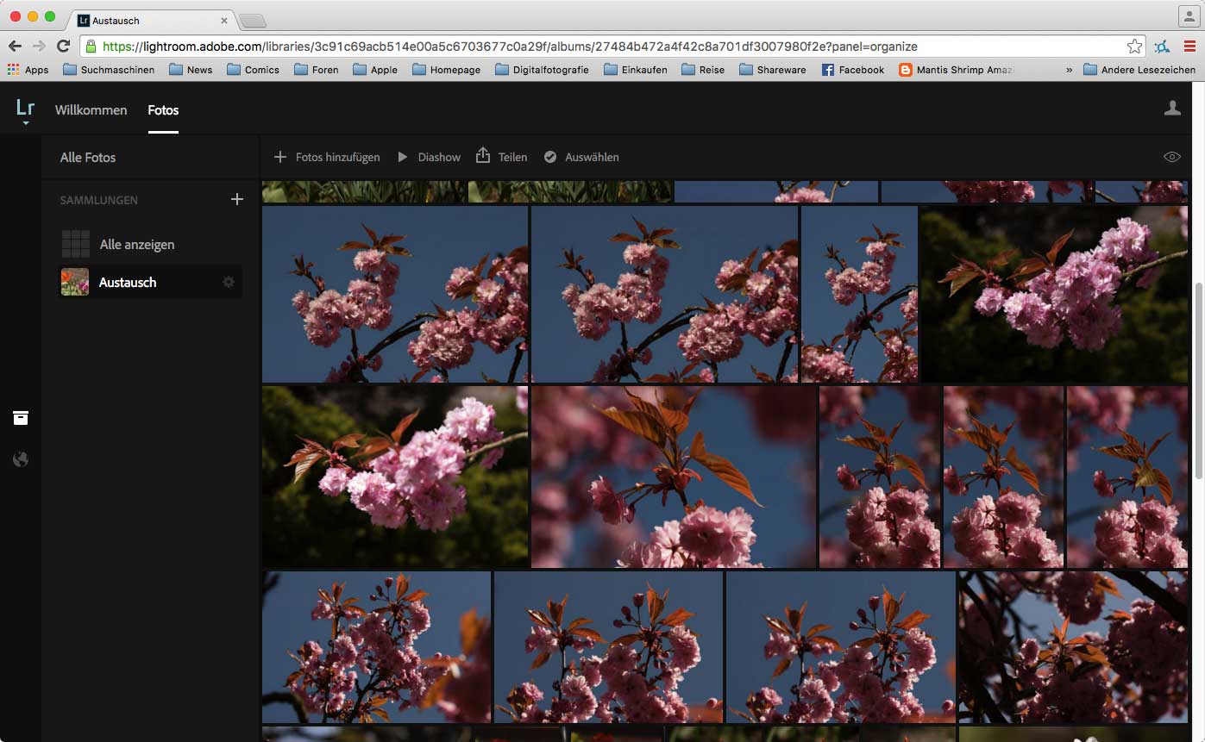Screen dimensions: 1205x742
Task: Expand the bookmarks overflow chevron
Action: (1070, 70)
